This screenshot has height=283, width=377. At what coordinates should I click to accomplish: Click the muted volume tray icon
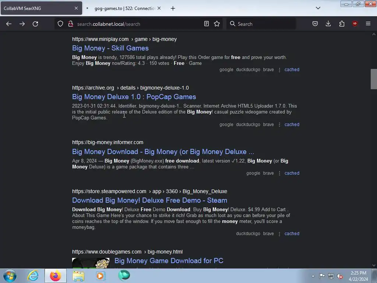[340, 276]
